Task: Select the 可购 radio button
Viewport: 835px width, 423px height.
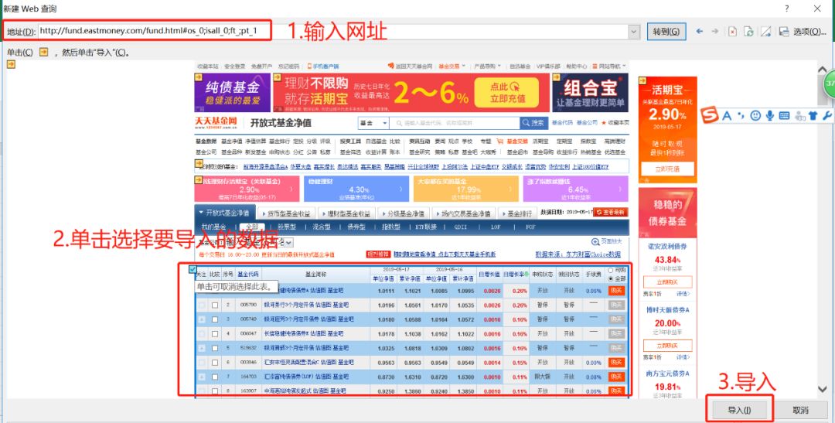Action: click(x=610, y=270)
